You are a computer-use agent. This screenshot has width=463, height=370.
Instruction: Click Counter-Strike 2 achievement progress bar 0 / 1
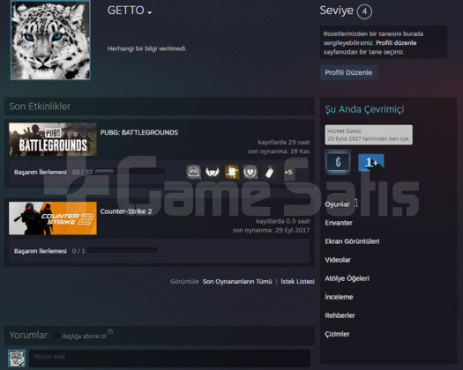(x=123, y=250)
